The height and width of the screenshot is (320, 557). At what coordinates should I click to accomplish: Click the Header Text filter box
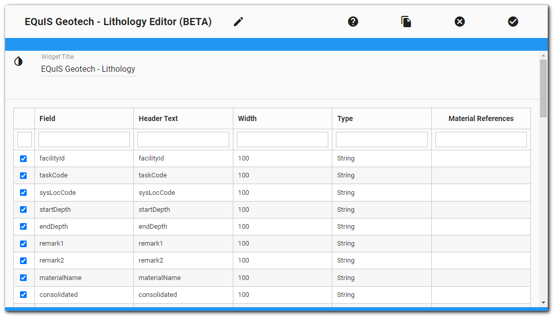coord(183,139)
